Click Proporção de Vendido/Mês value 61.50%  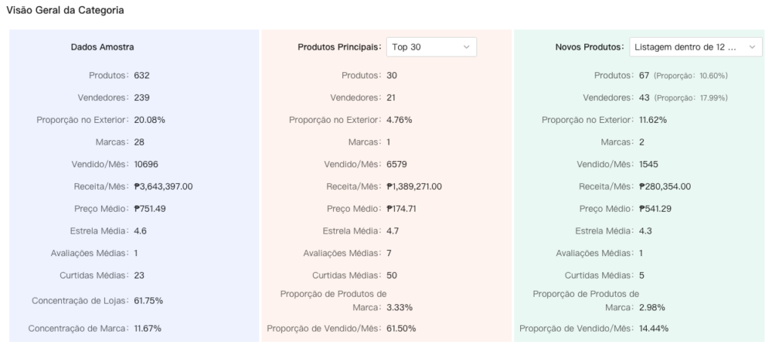pyautogui.click(x=401, y=328)
